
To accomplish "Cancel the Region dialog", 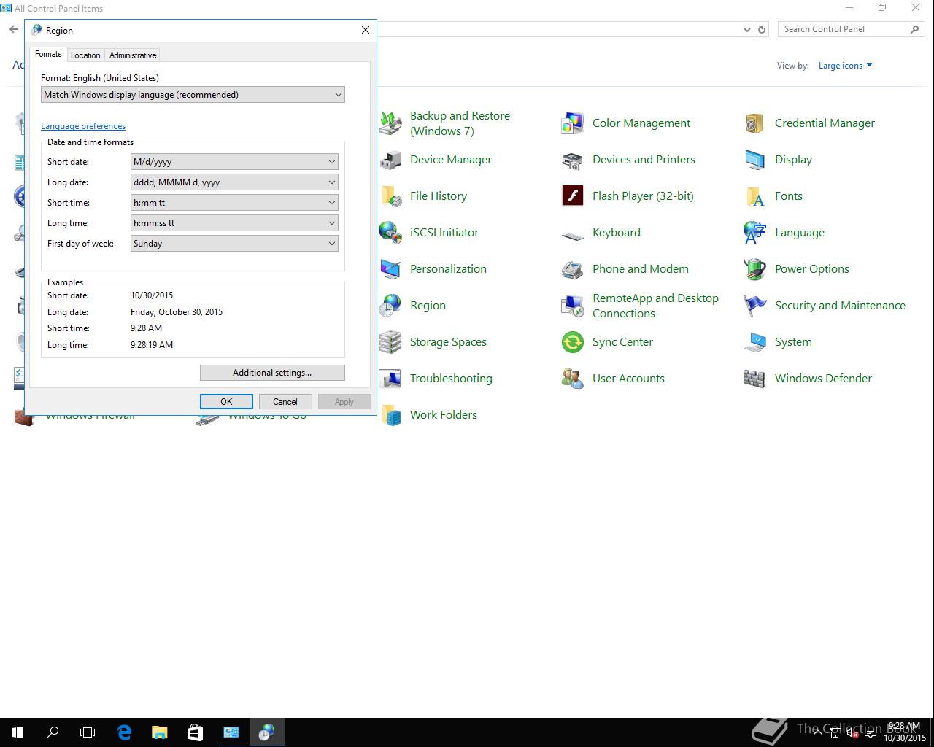I will [285, 402].
